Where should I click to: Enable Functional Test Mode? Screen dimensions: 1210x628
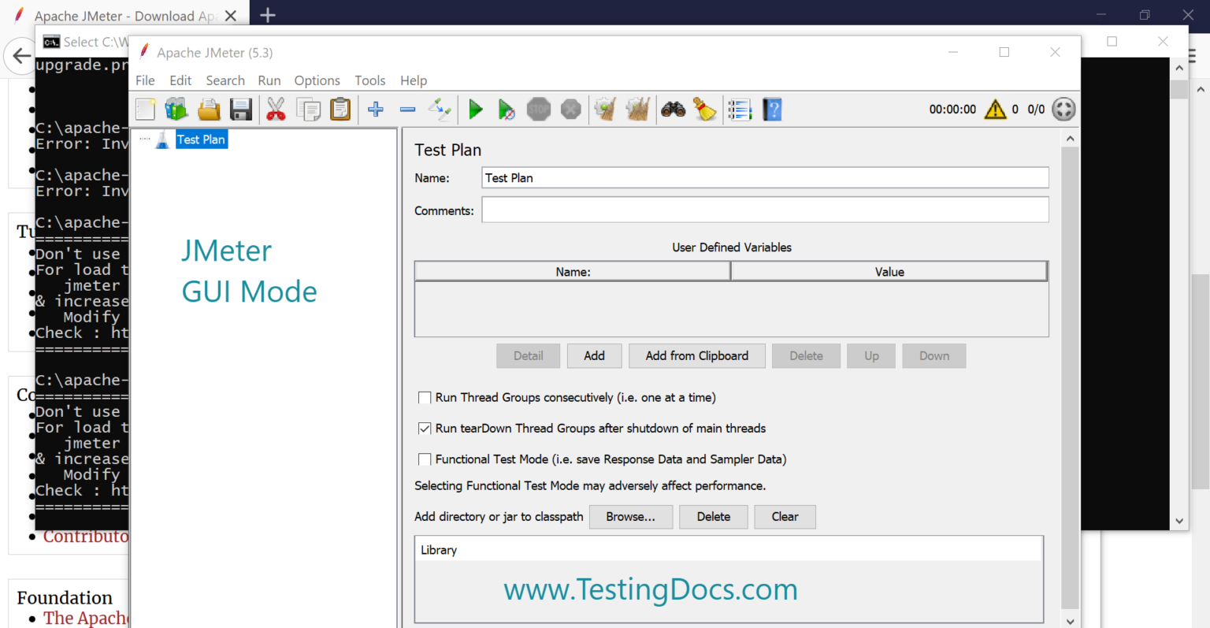pos(425,459)
